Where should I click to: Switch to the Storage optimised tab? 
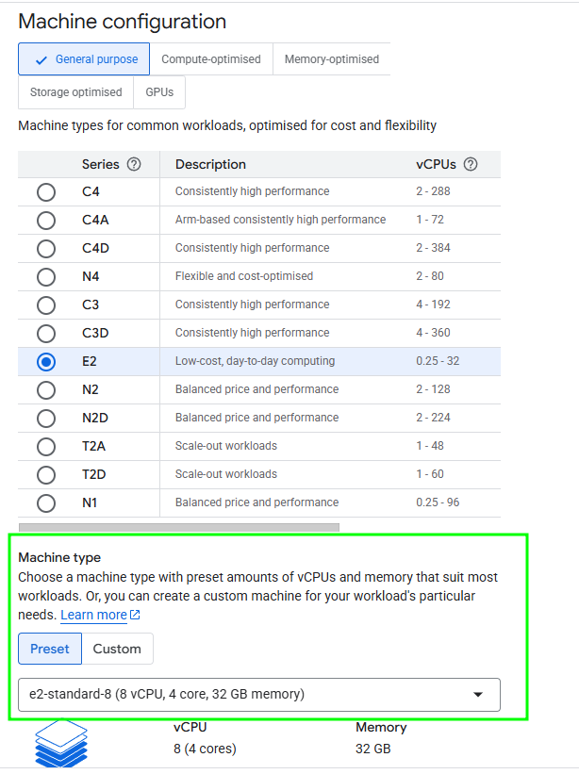(75, 92)
